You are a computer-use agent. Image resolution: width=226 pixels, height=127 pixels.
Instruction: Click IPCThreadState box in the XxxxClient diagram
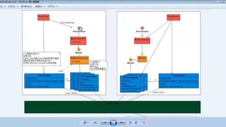point(89,83)
